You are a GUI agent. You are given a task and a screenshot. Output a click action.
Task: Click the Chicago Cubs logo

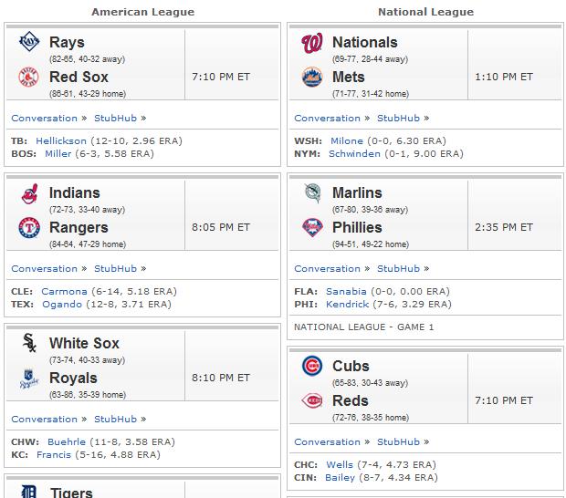click(x=312, y=366)
